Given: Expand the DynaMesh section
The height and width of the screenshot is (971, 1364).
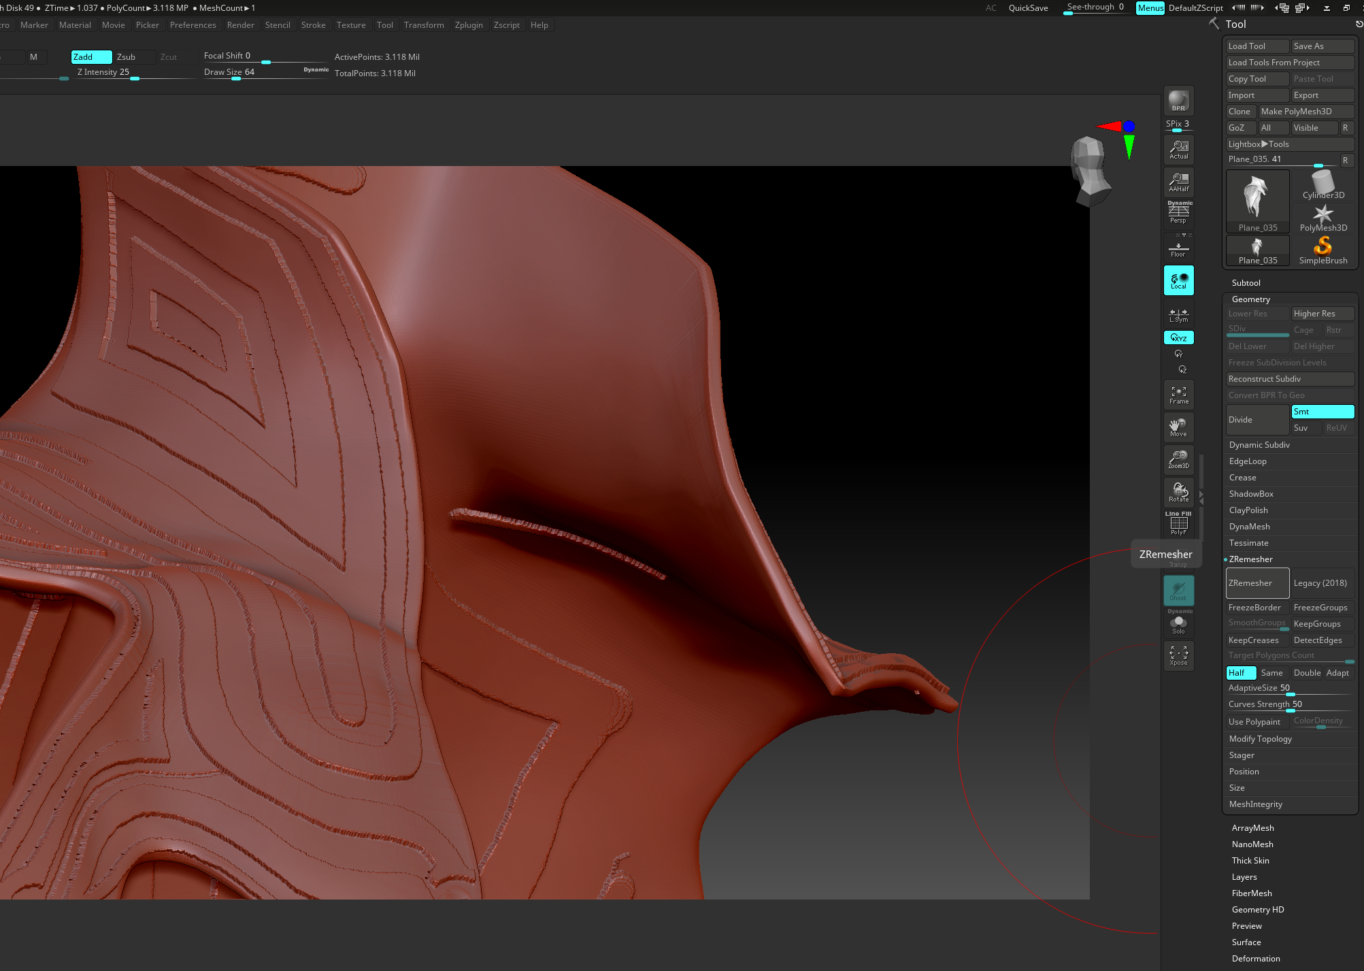Looking at the screenshot, I should [x=1249, y=527].
